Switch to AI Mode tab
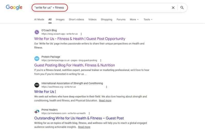 (x=39, y=19)
